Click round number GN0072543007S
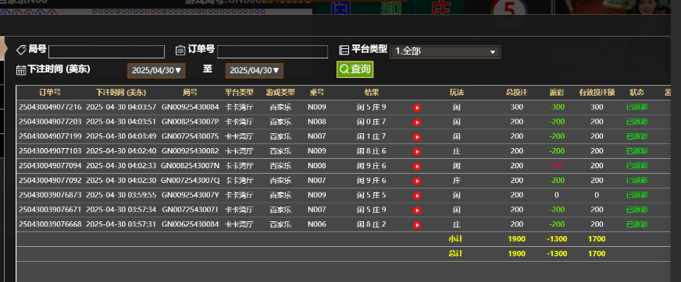 click(191, 136)
